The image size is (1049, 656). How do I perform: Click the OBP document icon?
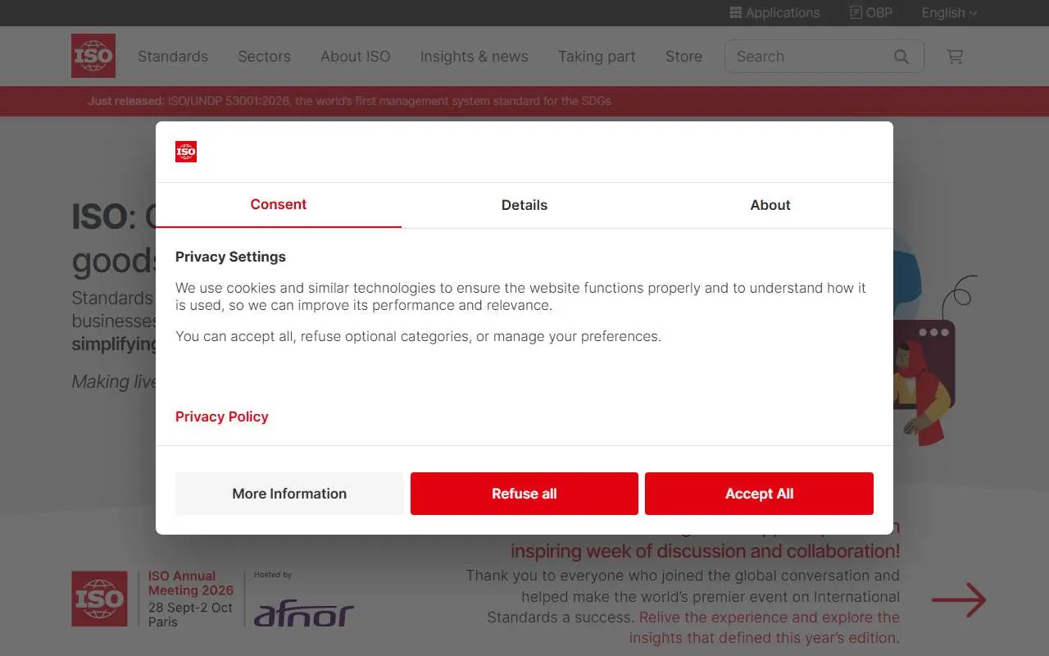click(x=856, y=12)
